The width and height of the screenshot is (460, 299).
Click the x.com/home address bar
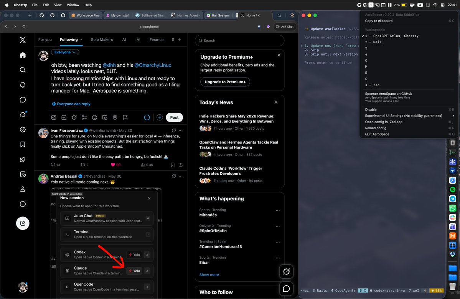(x=149, y=26)
